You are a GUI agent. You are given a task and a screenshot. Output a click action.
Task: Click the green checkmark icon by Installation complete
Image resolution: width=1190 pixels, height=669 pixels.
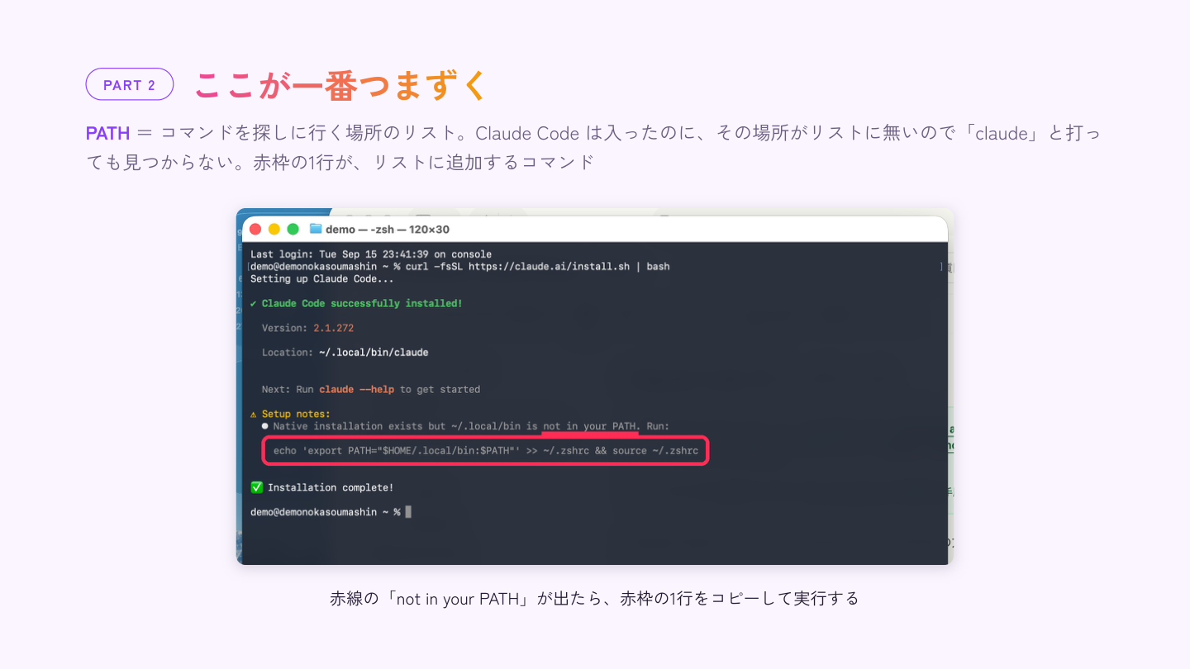pyautogui.click(x=257, y=487)
